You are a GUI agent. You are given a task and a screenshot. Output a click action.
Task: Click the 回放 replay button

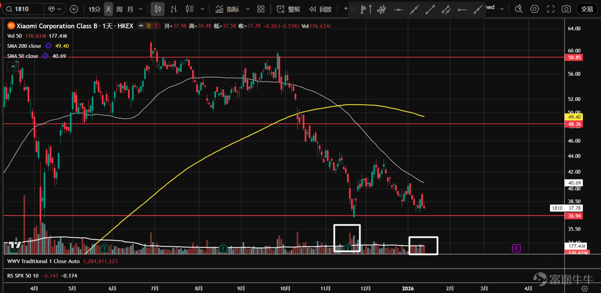click(320, 9)
